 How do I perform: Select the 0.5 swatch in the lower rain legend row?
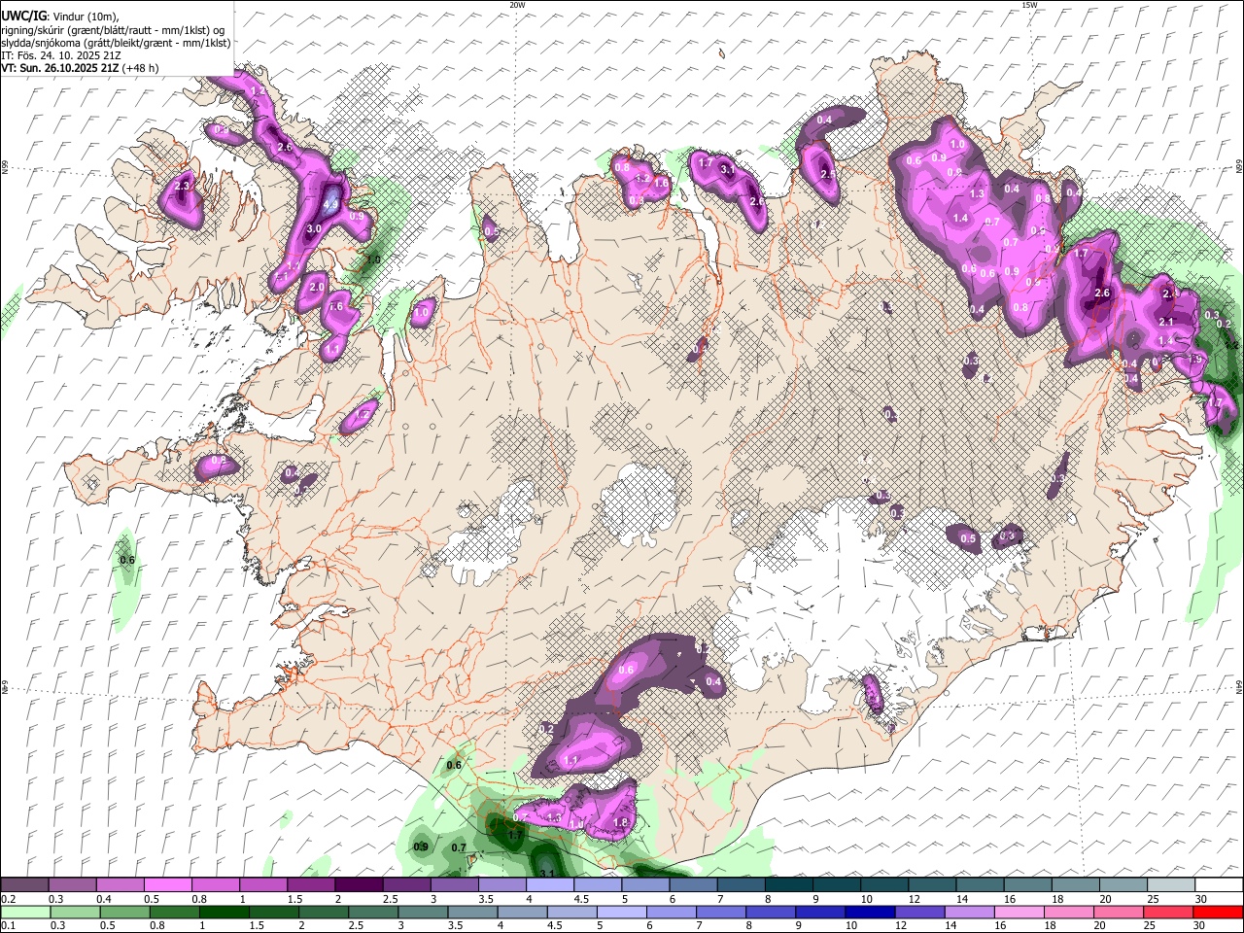(x=124, y=913)
